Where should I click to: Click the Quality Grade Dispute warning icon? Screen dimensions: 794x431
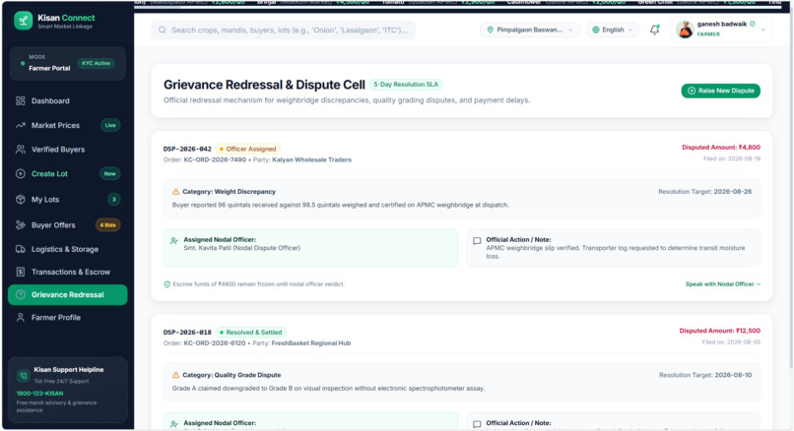175,375
